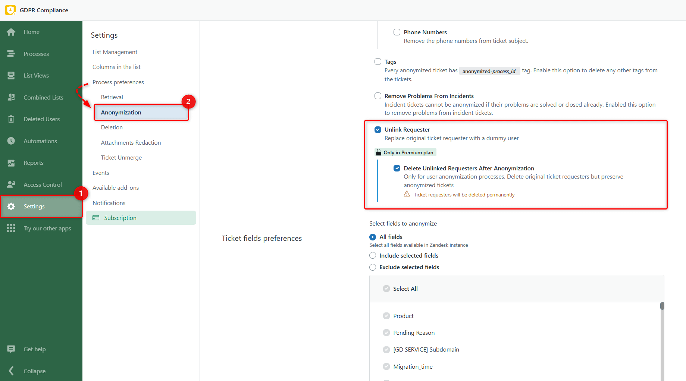Select the Exclude selected fields radio button
The width and height of the screenshot is (686, 381).
click(372, 267)
